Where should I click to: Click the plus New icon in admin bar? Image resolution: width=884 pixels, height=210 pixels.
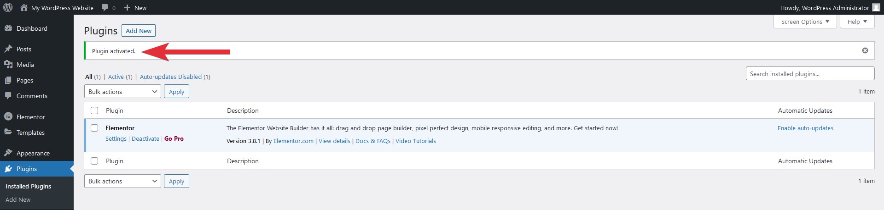click(x=128, y=8)
